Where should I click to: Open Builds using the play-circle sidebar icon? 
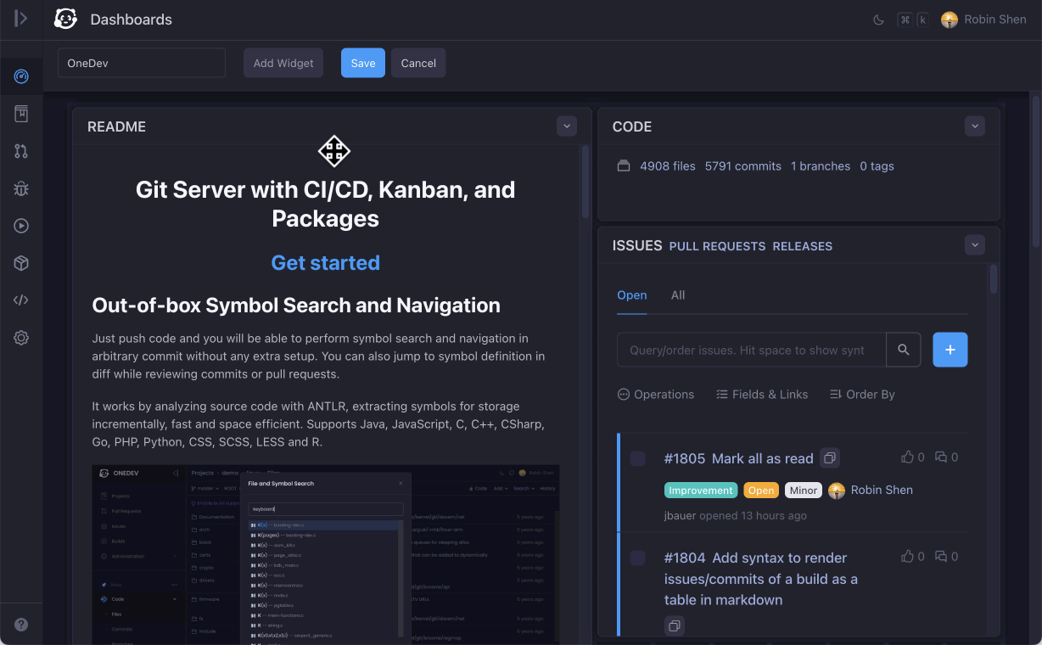[21, 225]
